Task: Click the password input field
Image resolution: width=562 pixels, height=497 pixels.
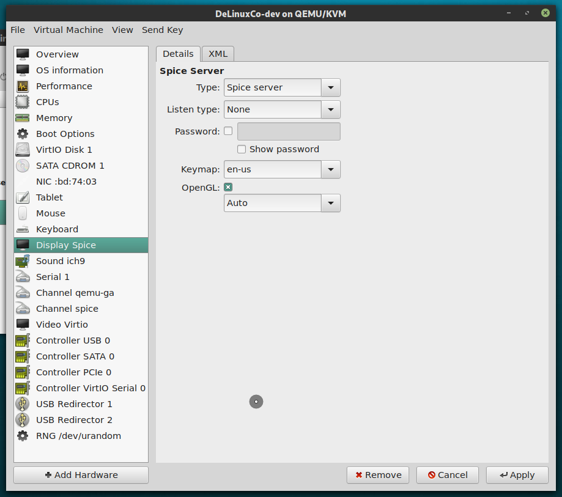Action: (288, 131)
